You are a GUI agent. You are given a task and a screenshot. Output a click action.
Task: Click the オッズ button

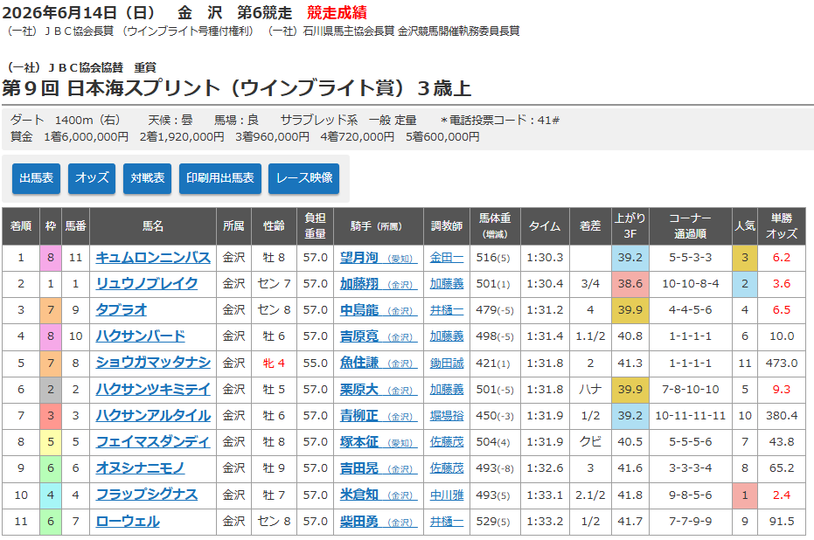92,178
